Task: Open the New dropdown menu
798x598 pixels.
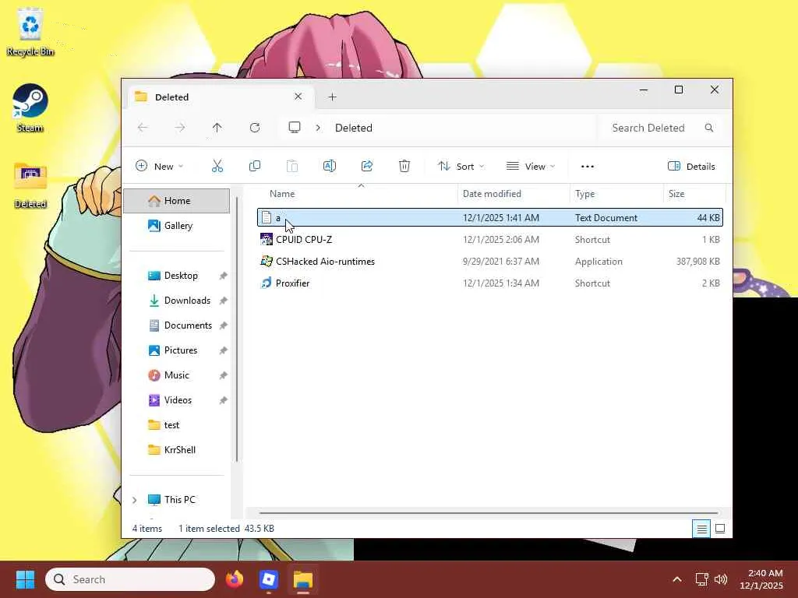Action: tap(159, 167)
